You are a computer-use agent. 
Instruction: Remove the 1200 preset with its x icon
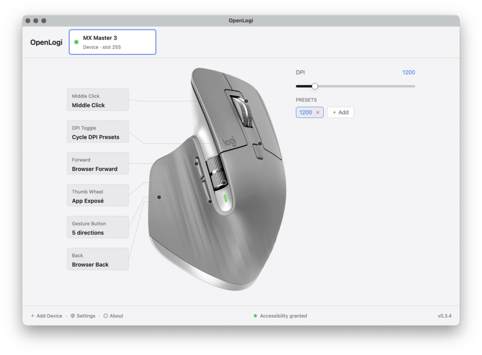click(x=318, y=112)
